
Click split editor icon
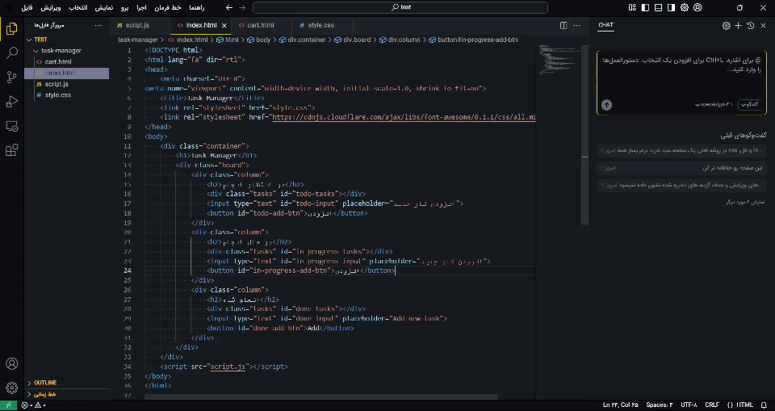pos(563,25)
